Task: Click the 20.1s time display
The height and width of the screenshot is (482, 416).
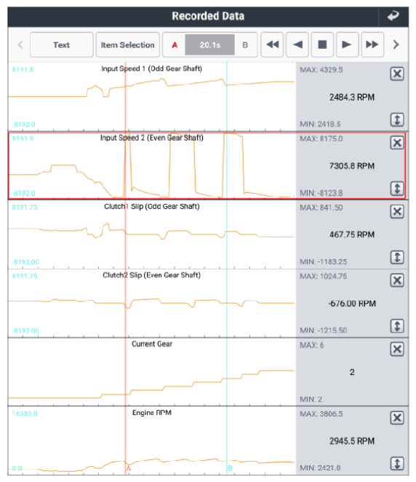Action: click(210, 45)
